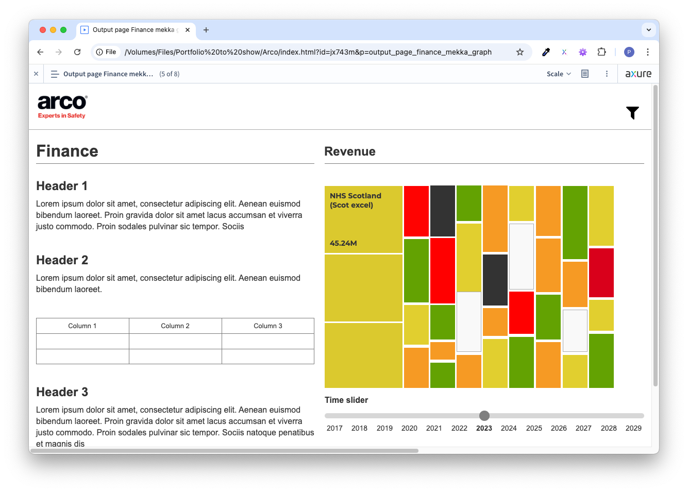Open the purple gear extension icon

(583, 52)
